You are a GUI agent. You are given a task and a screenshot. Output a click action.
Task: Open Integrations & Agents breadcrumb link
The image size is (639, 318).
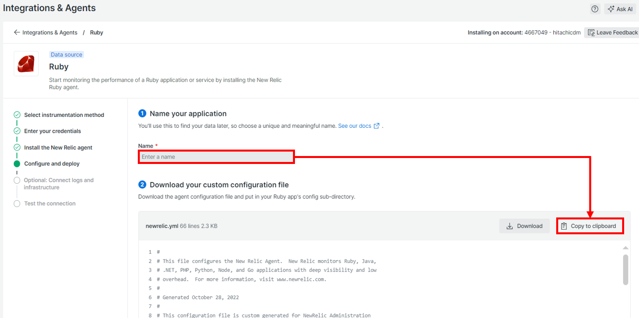tap(50, 33)
